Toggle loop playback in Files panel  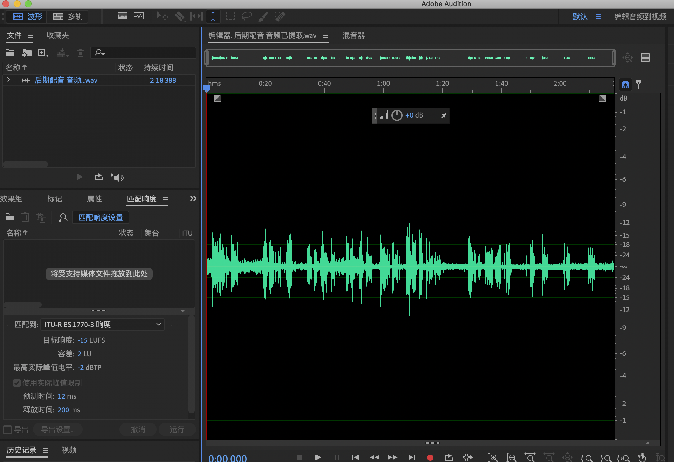pos(99,177)
